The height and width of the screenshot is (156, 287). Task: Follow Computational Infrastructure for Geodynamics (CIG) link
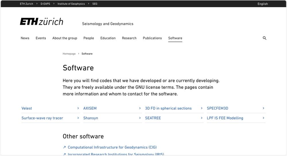112,147
